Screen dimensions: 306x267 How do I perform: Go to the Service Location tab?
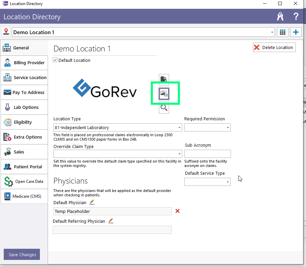click(24, 78)
